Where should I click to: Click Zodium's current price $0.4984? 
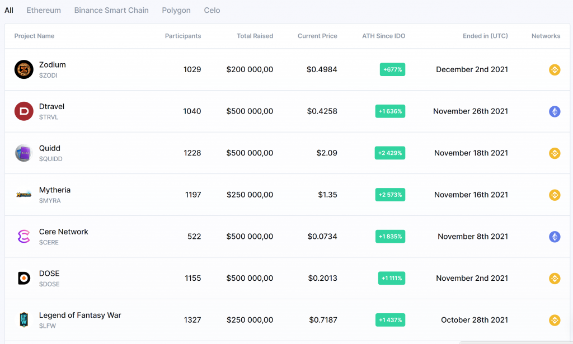[x=322, y=69]
